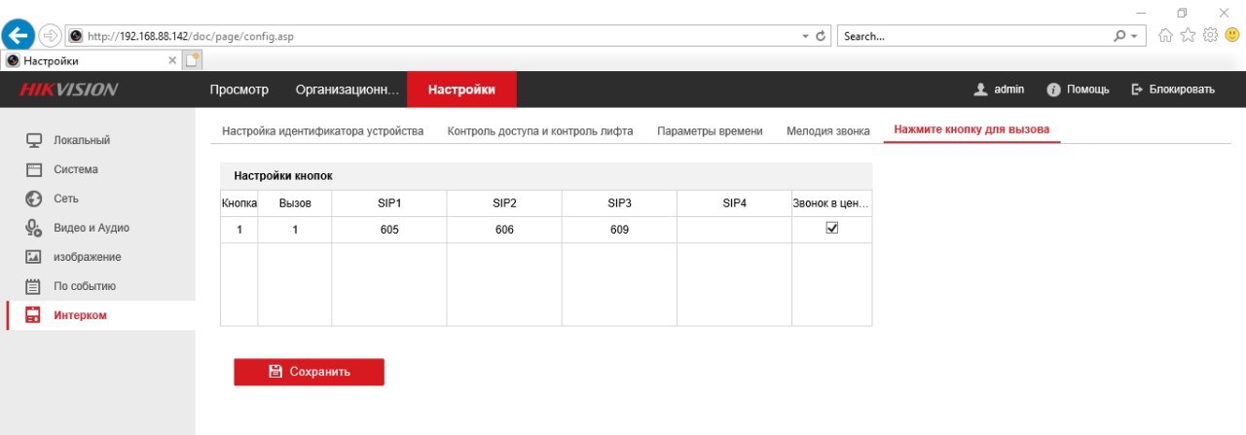
Task: Click the изображение picture icon
Action: point(33,257)
